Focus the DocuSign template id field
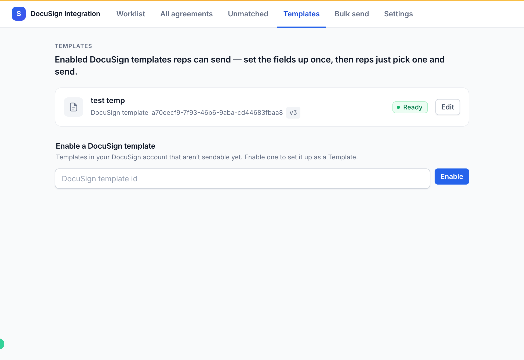Viewport: 524px width, 360px height. pyautogui.click(x=242, y=179)
